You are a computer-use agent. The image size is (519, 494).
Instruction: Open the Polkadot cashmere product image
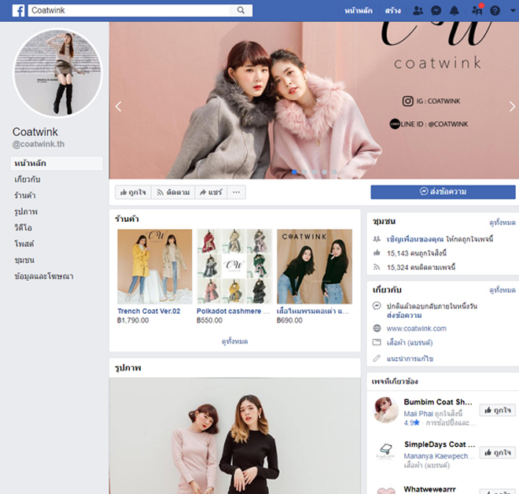tap(234, 267)
